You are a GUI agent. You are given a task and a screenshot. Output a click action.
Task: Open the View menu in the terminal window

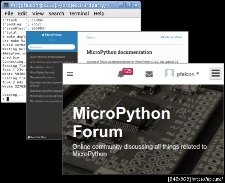(x=38, y=14)
